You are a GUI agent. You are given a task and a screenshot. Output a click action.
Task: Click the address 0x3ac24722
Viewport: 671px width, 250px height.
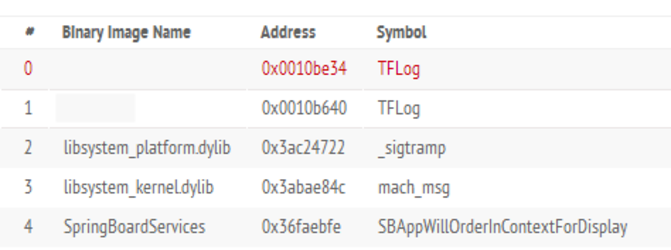303,148
